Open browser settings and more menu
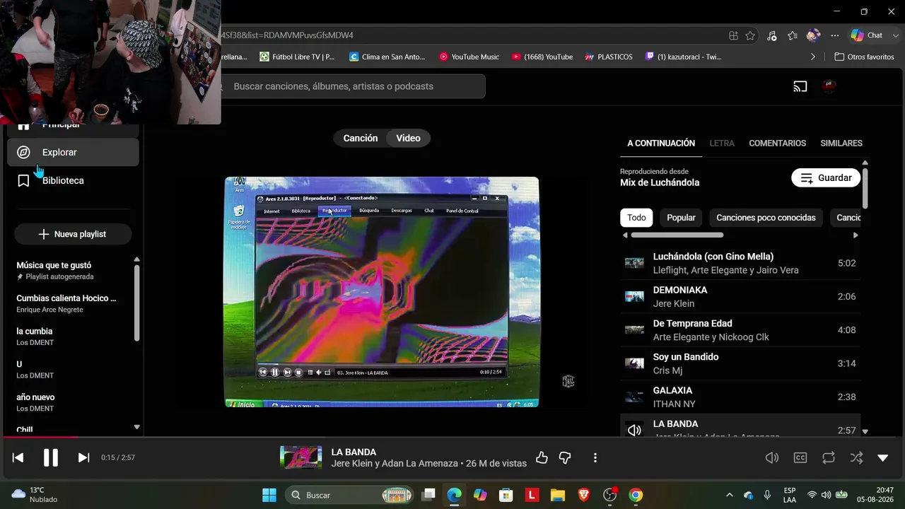This screenshot has width=905, height=509. click(x=835, y=35)
